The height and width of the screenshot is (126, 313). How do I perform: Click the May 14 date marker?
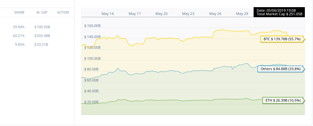coord(108,14)
